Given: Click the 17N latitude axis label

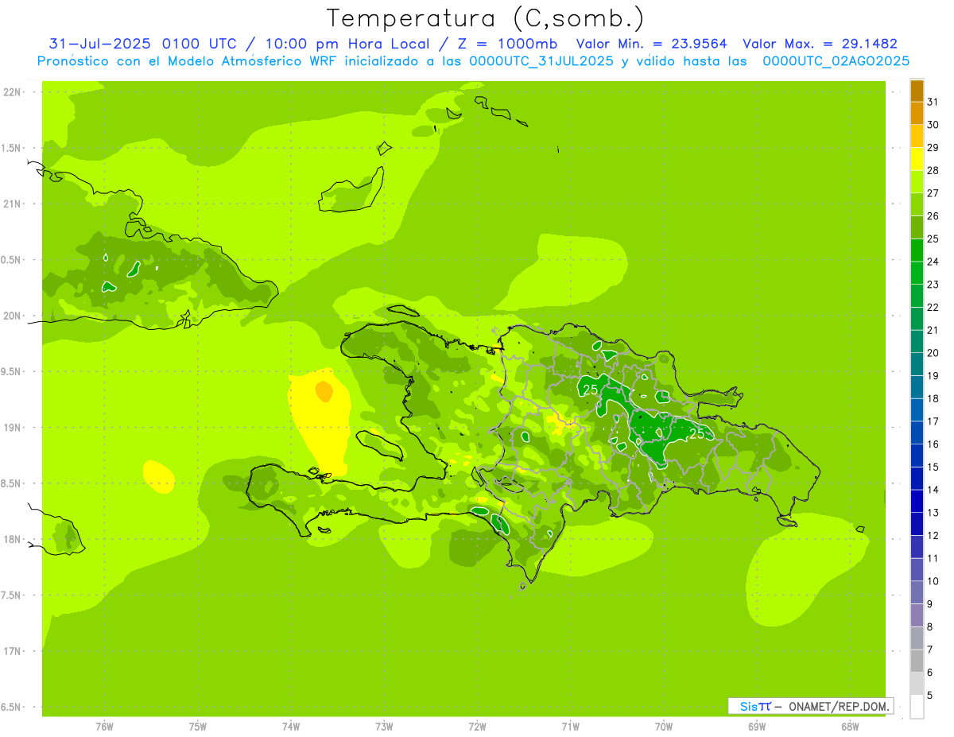Looking at the screenshot, I should point(12,651).
